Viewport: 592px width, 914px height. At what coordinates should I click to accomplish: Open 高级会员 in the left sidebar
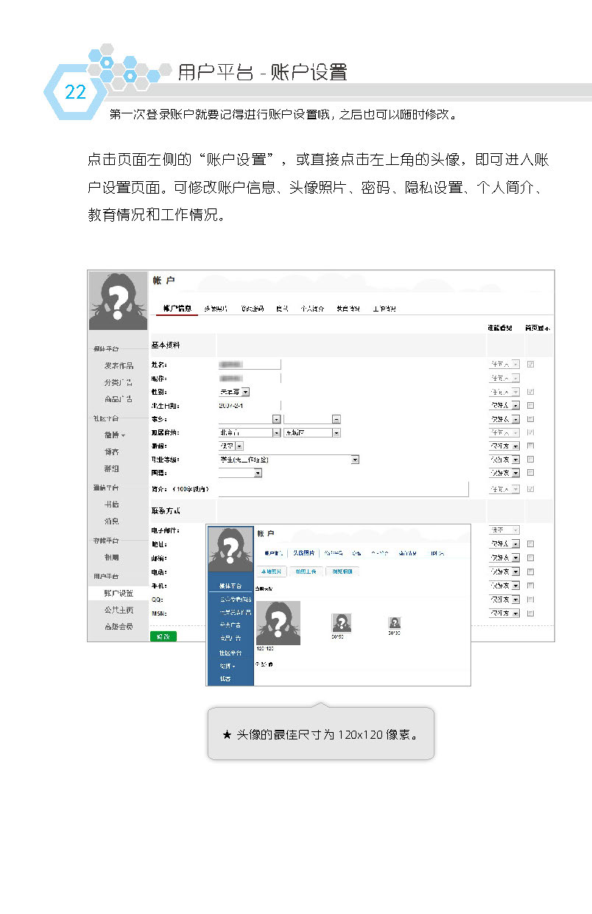(119, 627)
